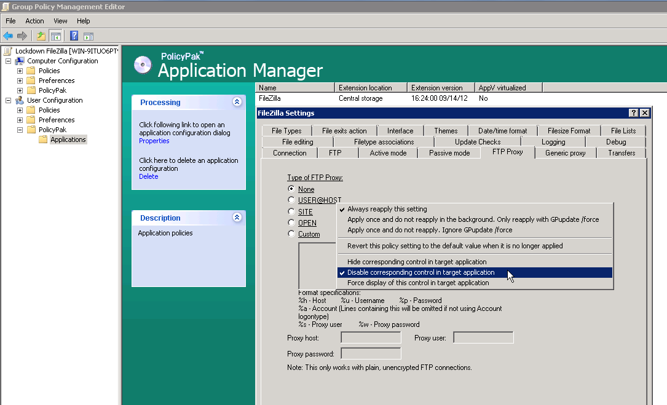Switch to the Transfers tab
The height and width of the screenshot is (405, 667).
622,153
